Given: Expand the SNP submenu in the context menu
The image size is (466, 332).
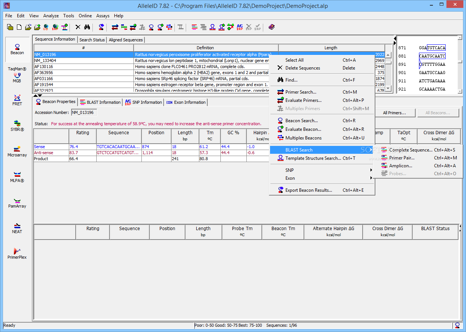Looking at the screenshot, I should point(322,170).
